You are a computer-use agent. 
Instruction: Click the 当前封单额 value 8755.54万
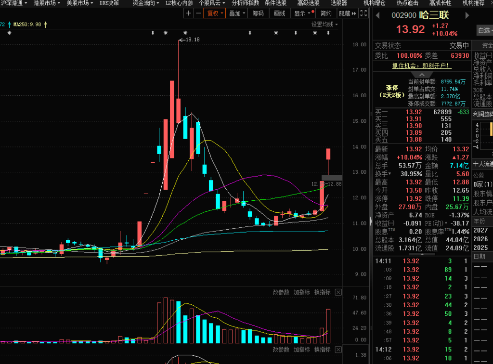pyautogui.click(x=453, y=82)
